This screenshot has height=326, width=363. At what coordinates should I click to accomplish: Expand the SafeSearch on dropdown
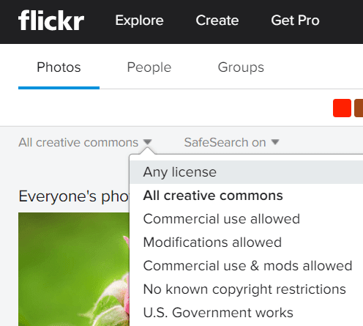pyautogui.click(x=231, y=142)
